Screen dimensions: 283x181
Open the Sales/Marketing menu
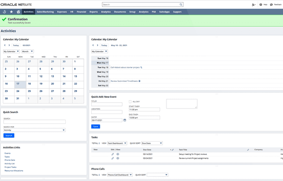pos(45,12)
